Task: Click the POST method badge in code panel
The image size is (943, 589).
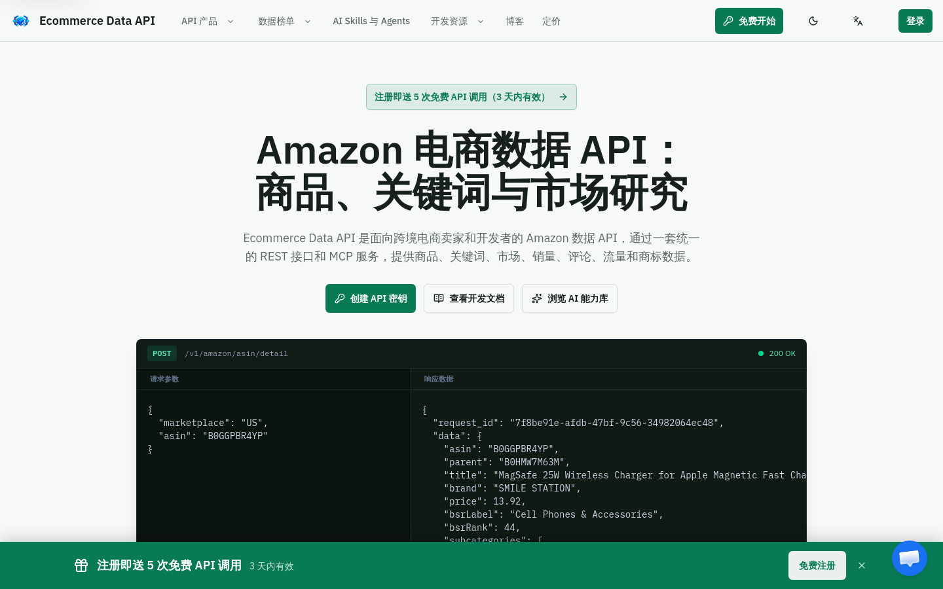Action: click(x=162, y=353)
